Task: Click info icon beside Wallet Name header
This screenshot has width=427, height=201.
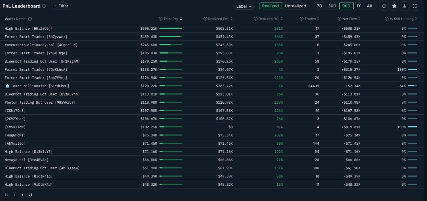Action: pos(30,19)
